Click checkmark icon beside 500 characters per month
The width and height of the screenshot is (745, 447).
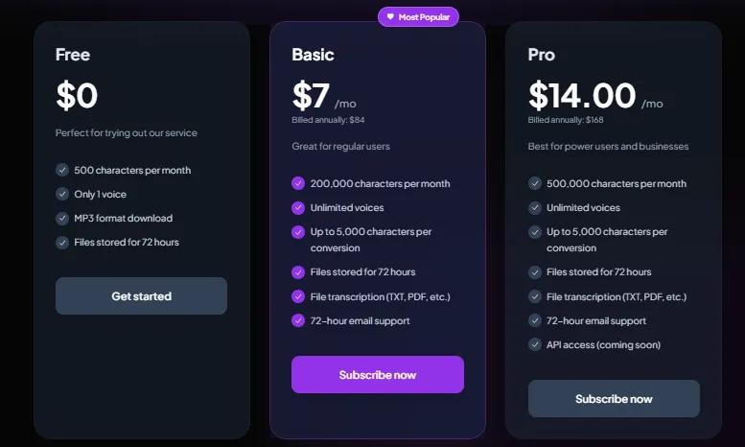pyautogui.click(x=62, y=171)
